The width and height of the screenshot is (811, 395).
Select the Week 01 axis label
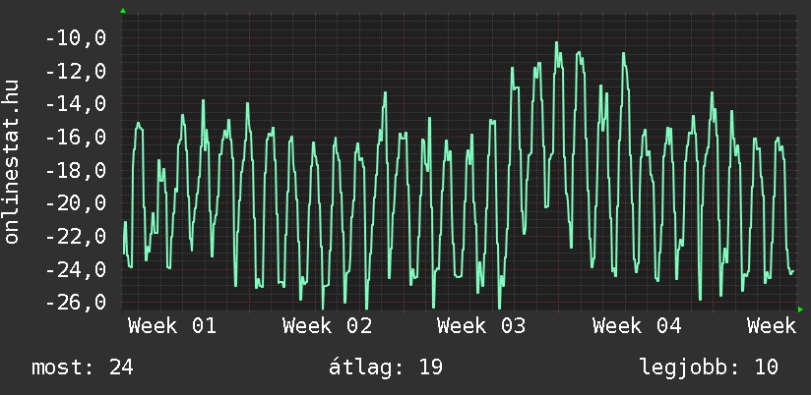[x=172, y=325]
